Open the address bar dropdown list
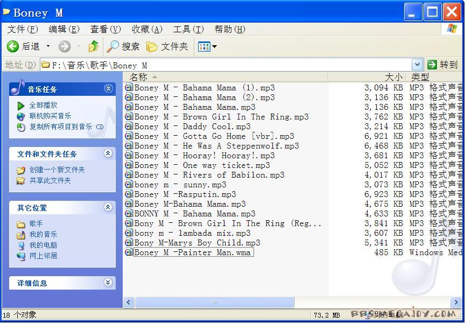Screen dimensions: 465x323 417,65
